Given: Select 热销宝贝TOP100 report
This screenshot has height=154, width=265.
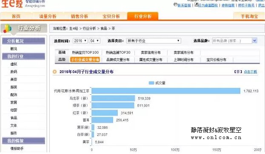Looking at the screenshot, I should pyautogui.click(x=85, y=52).
